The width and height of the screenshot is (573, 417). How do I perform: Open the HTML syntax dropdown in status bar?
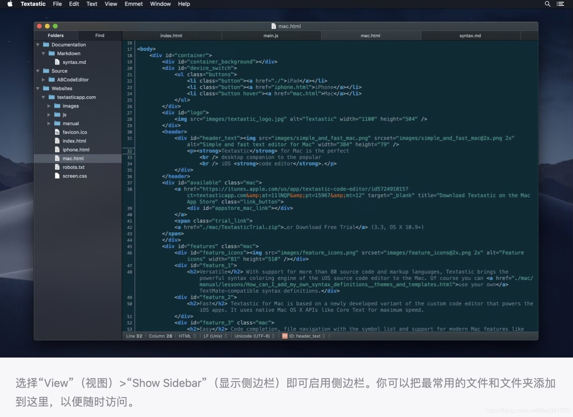pyautogui.click(x=187, y=336)
